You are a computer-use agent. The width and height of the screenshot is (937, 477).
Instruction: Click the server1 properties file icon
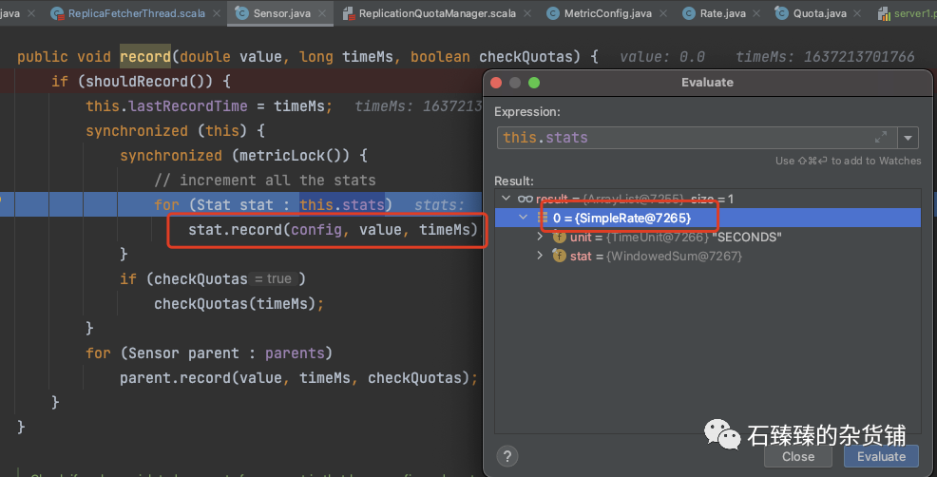[884, 13]
